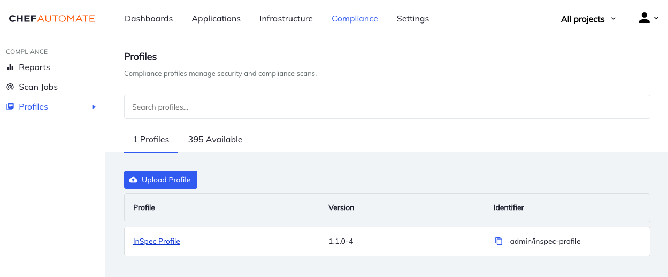Screen dimensions: 668x277
Task: Open Scan Jobs via its radar icon
Action: 10,87
